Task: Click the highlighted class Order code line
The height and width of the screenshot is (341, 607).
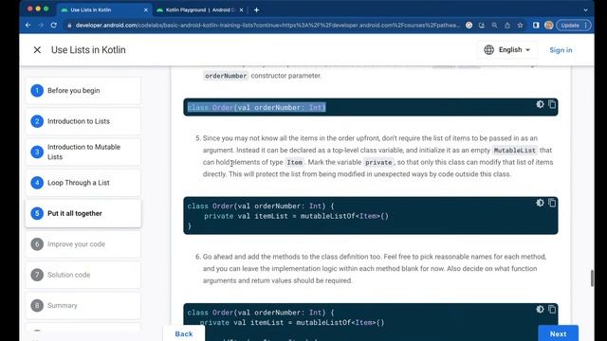Action: [x=257, y=107]
